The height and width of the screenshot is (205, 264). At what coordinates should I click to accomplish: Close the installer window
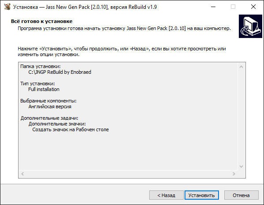[253, 7]
